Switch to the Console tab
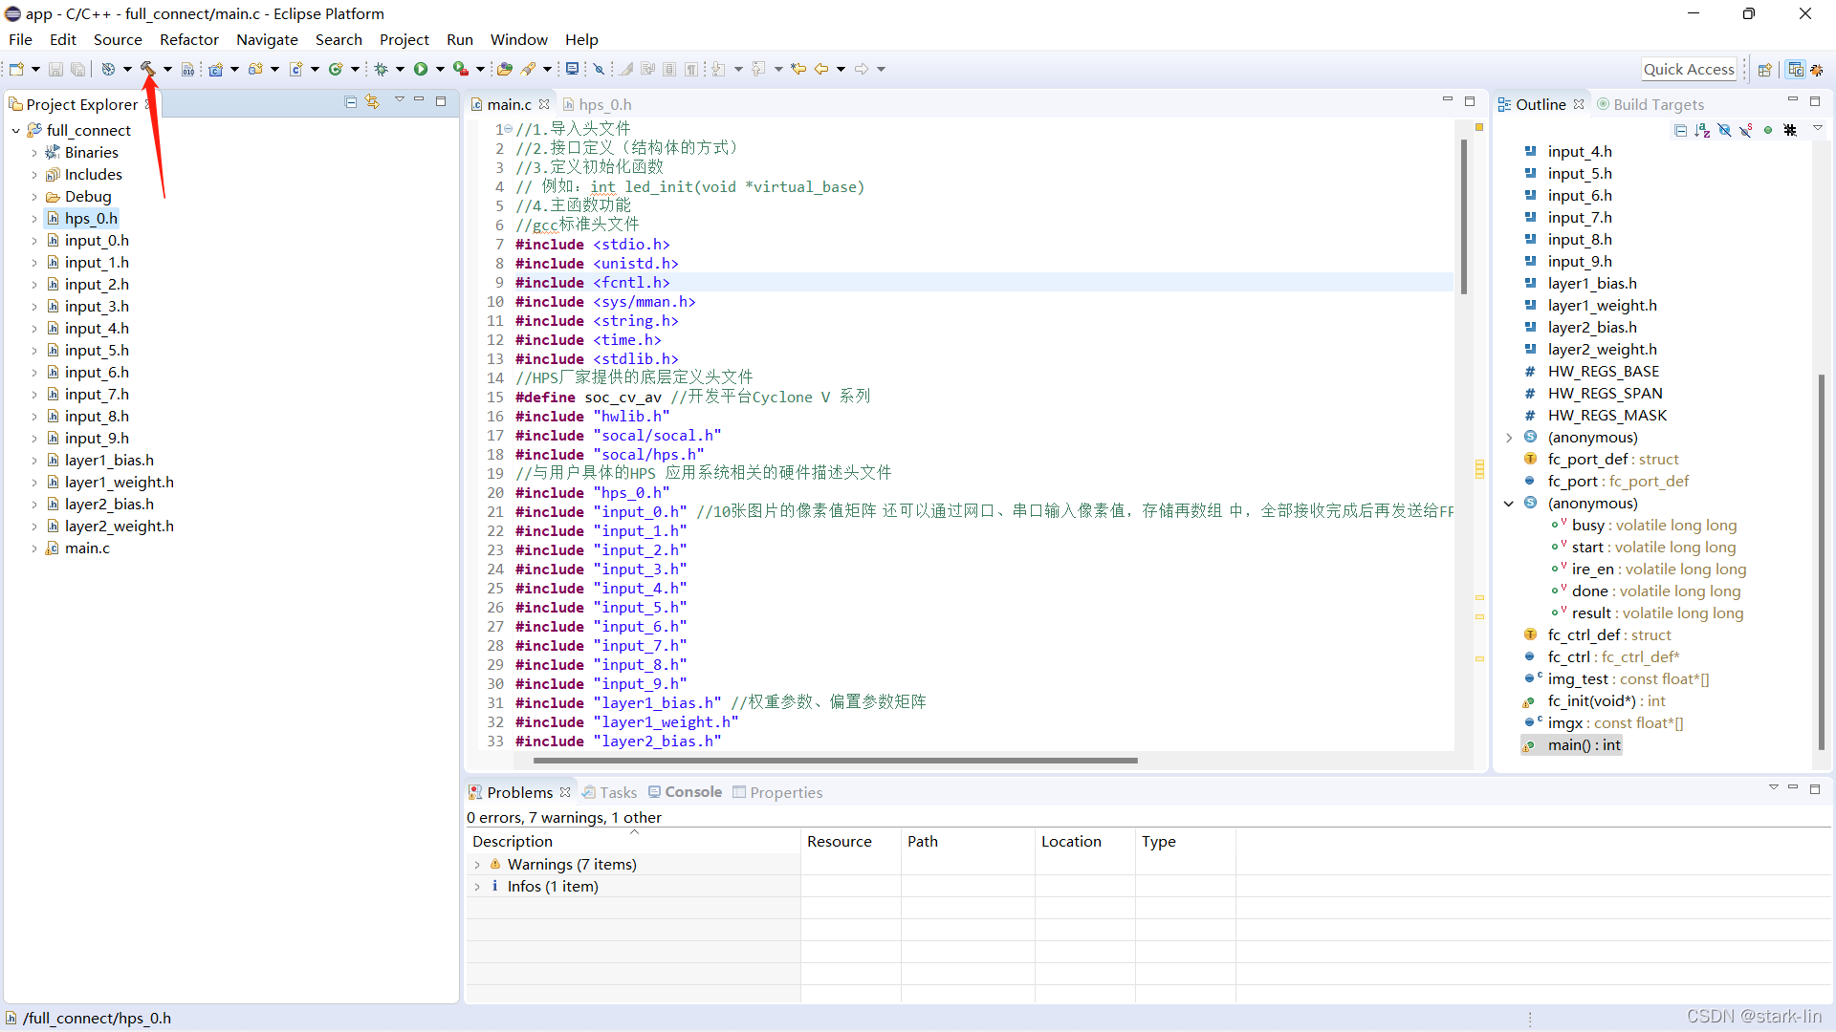This screenshot has width=1836, height=1032. pos(692,792)
